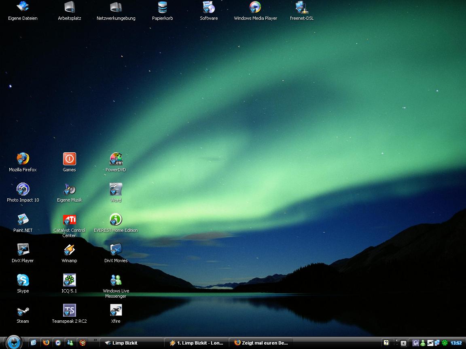Image resolution: width=466 pixels, height=349 pixels.
Task: Open the Eigene Dateien desktop icon
Action: (x=23, y=11)
